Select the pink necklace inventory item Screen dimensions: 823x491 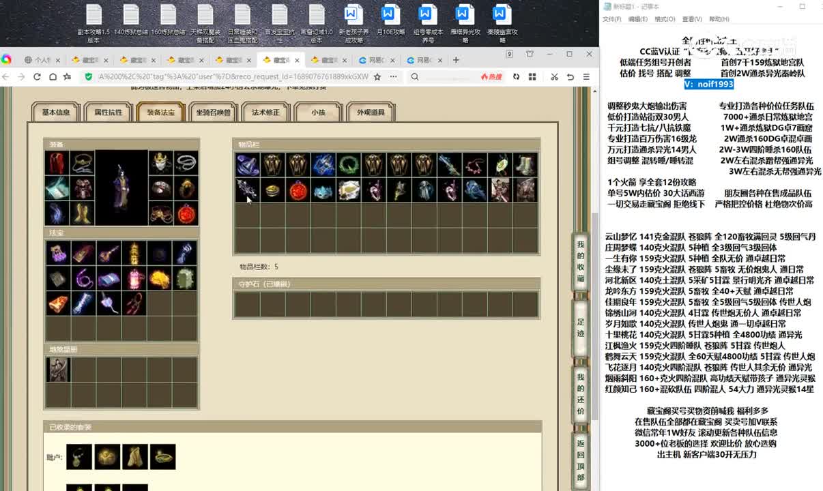pyautogui.click(x=474, y=164)
